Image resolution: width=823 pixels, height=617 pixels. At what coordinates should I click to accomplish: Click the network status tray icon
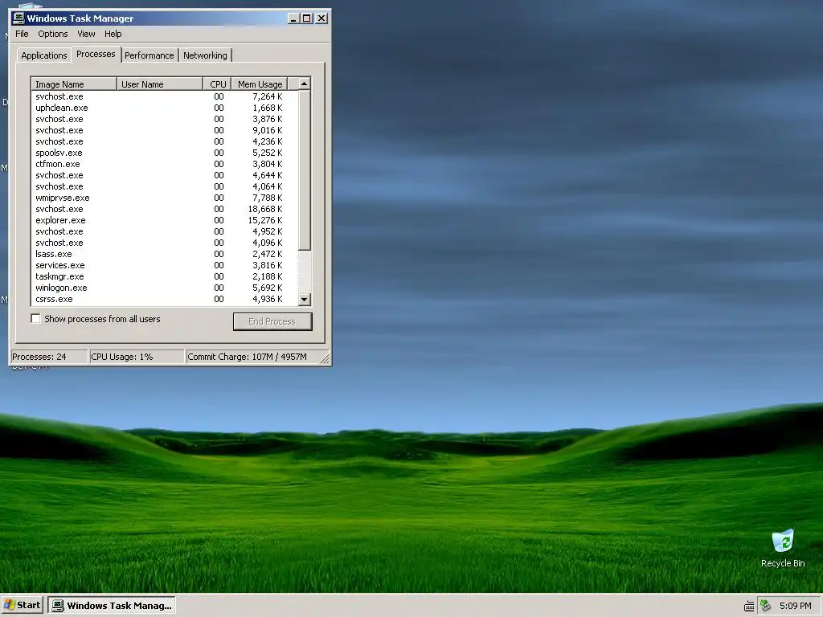[765, 606]
